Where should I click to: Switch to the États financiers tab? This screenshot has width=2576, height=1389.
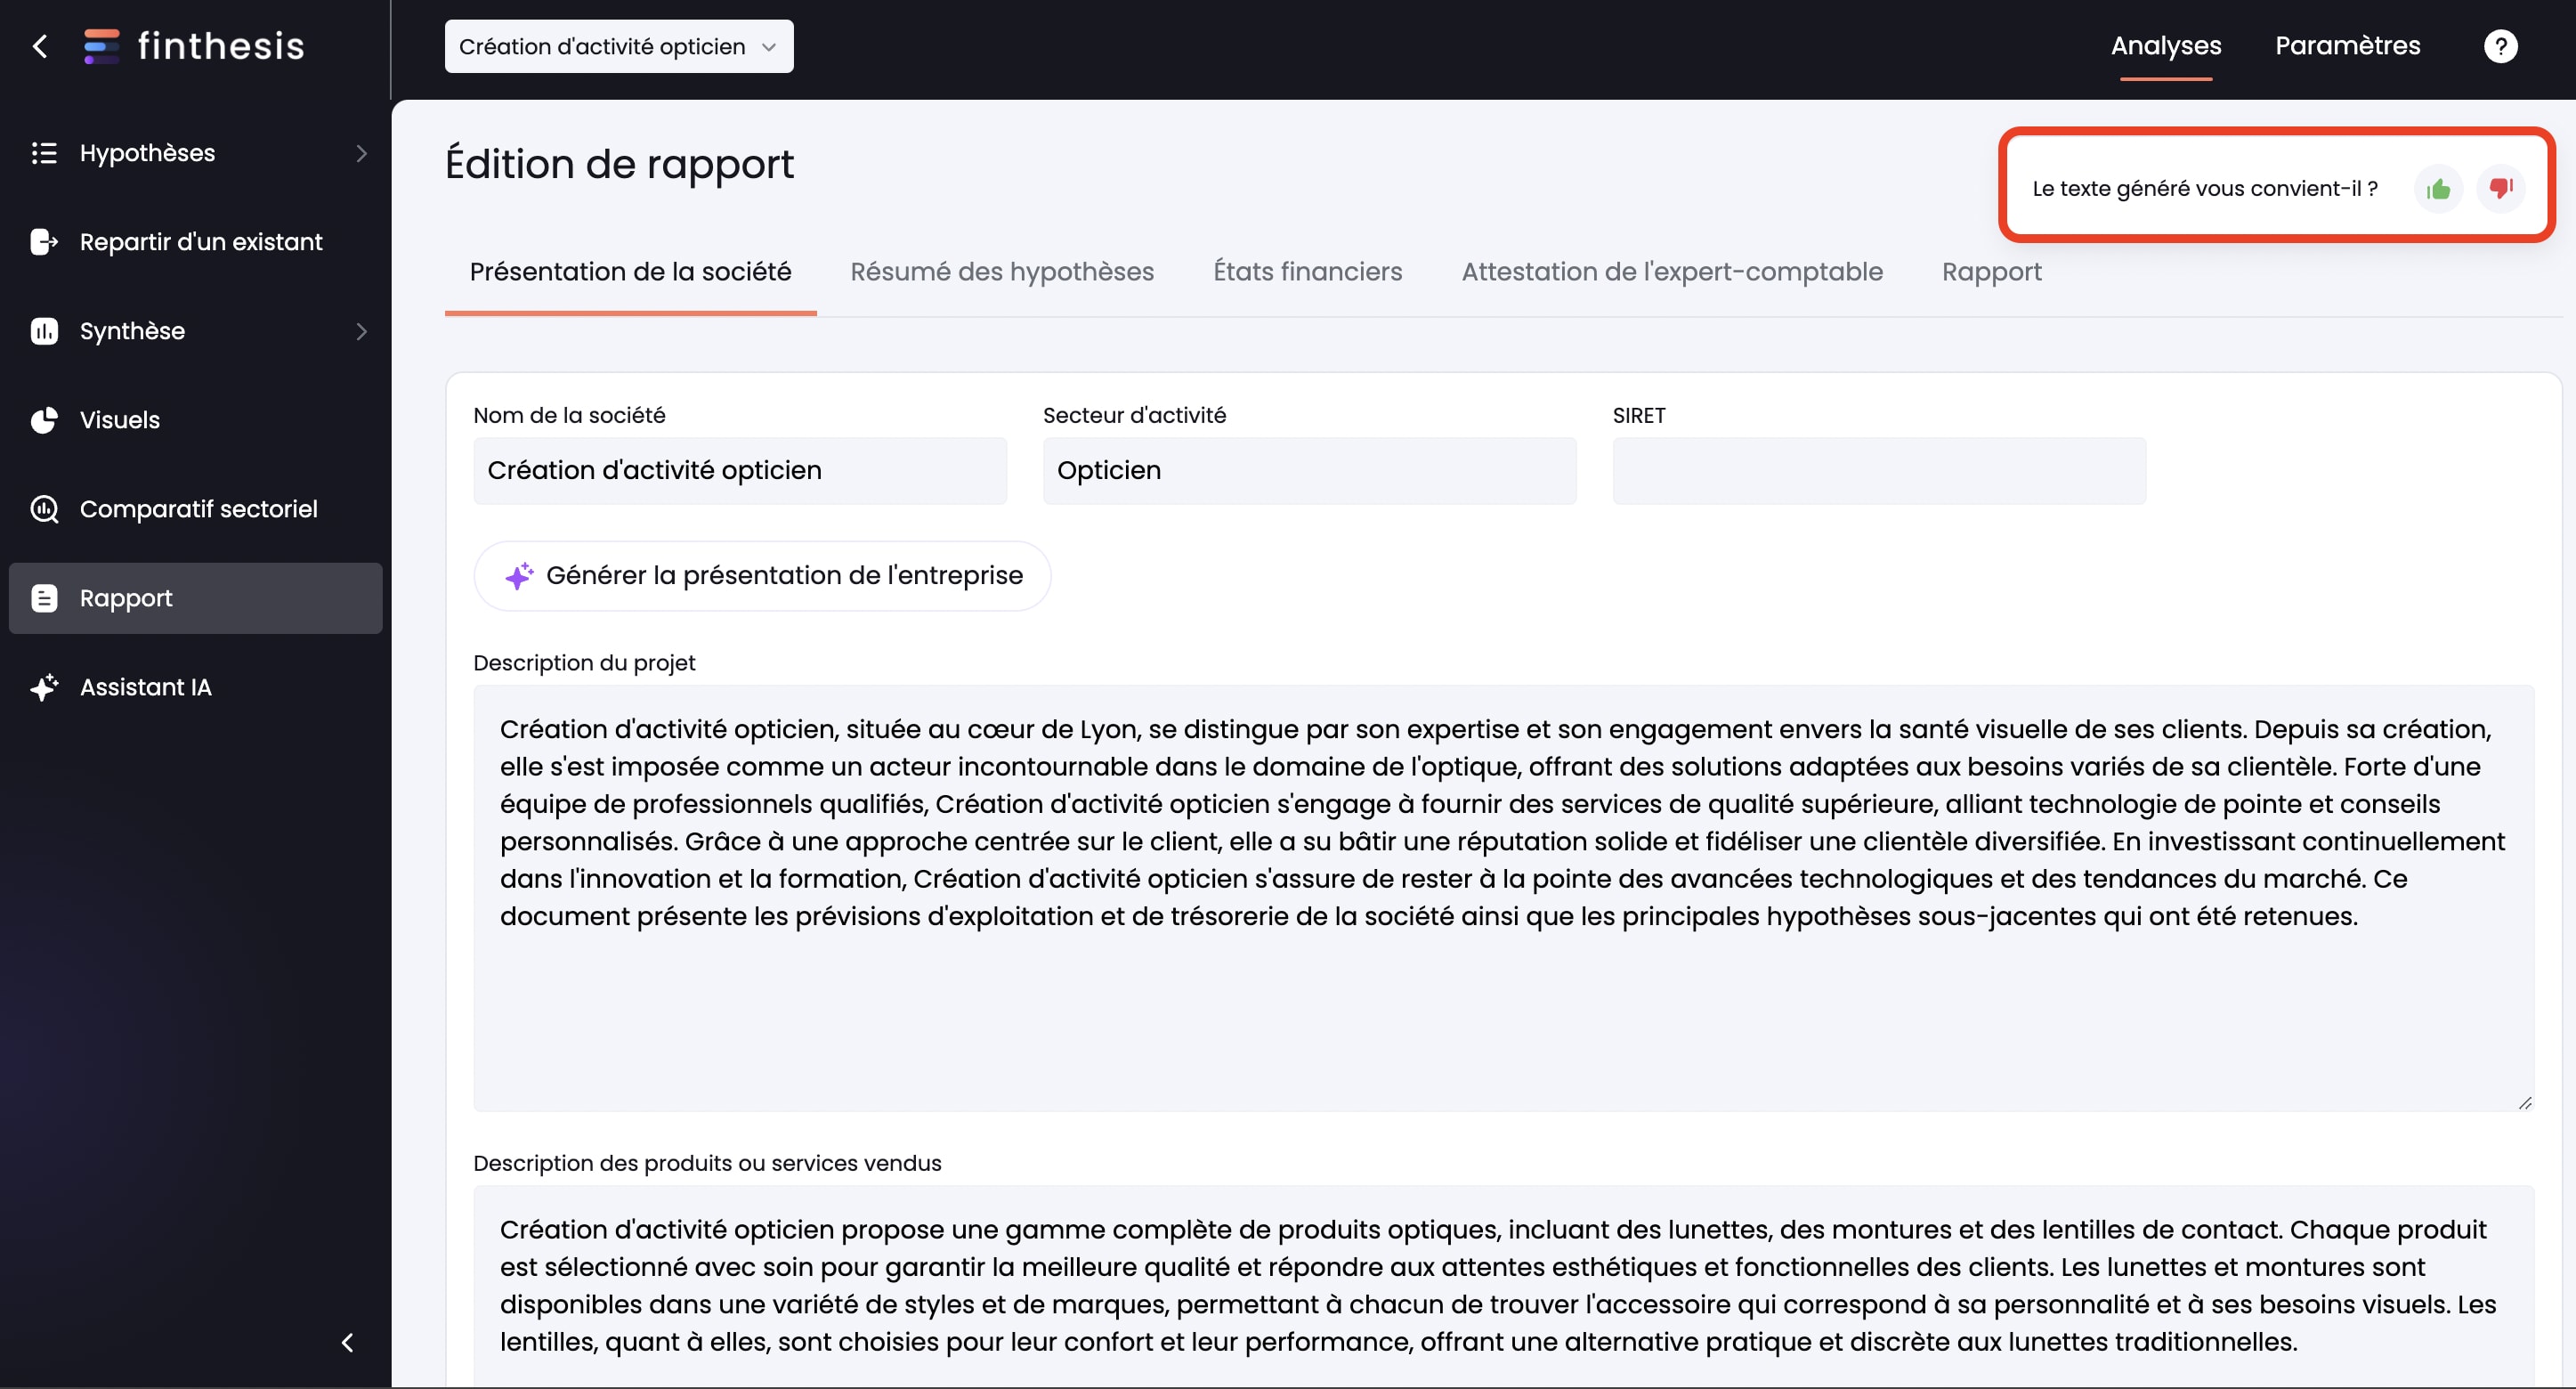[1307, 272]
